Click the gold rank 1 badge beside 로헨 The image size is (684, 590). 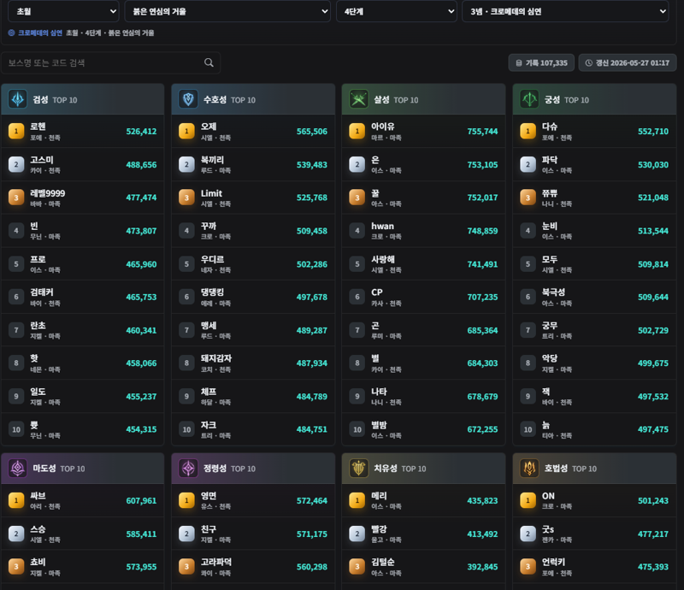click(16, 131)
